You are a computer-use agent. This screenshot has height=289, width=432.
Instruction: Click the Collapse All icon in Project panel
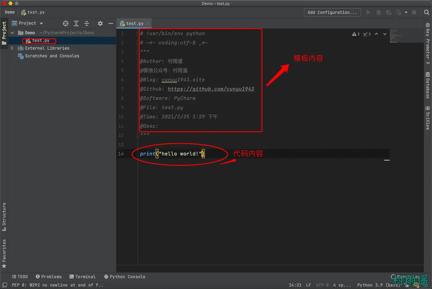pyautogui.click(x=87, y=23)
